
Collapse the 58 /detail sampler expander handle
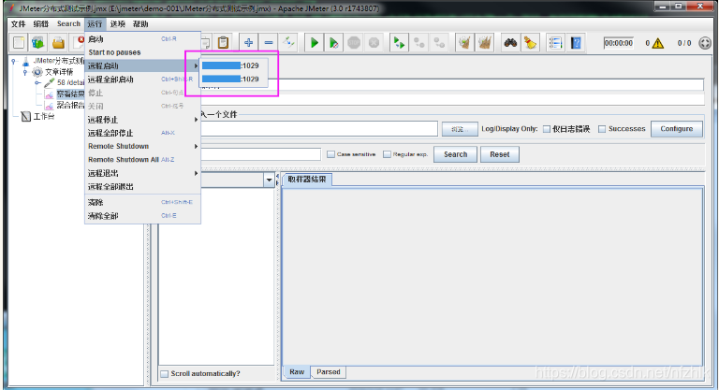pos(37,83)
